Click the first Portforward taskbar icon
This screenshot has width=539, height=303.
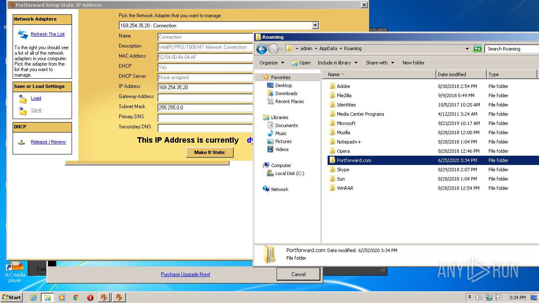point(104,298)
